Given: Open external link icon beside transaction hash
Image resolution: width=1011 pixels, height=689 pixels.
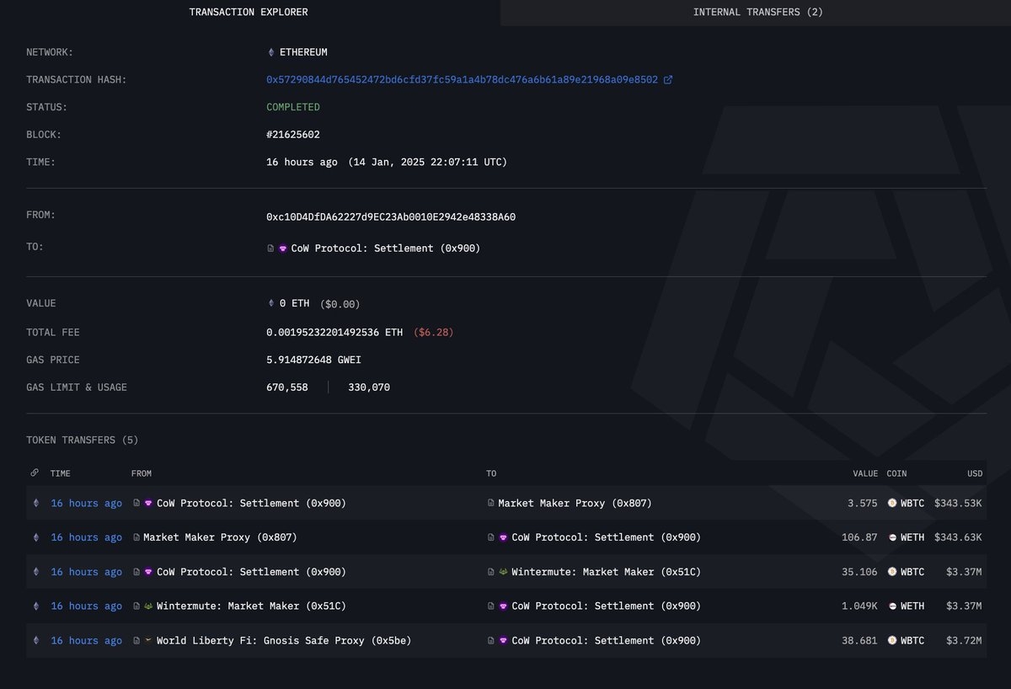Looking at the screenshot, I should pos(668,80).
